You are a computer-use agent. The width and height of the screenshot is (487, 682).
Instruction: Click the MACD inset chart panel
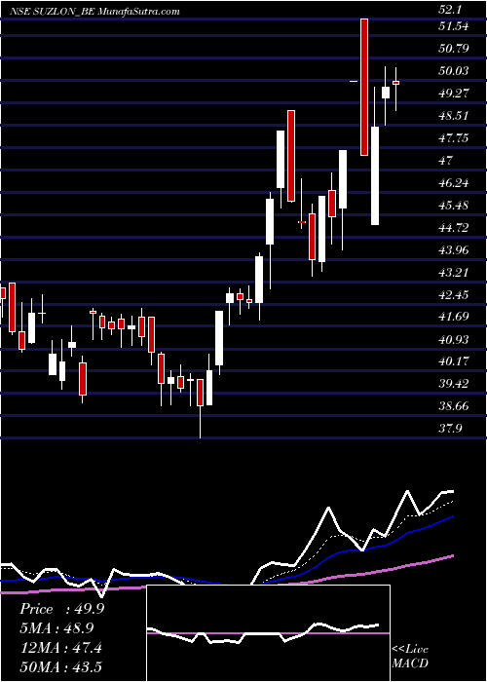pos(268,633)
